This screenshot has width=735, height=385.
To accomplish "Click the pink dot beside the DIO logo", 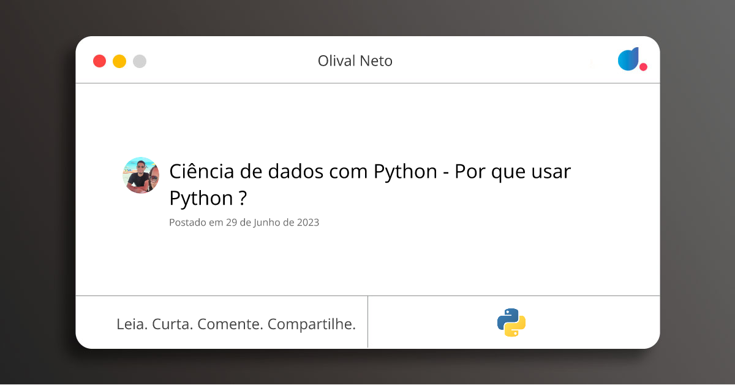I will point(643,67).
